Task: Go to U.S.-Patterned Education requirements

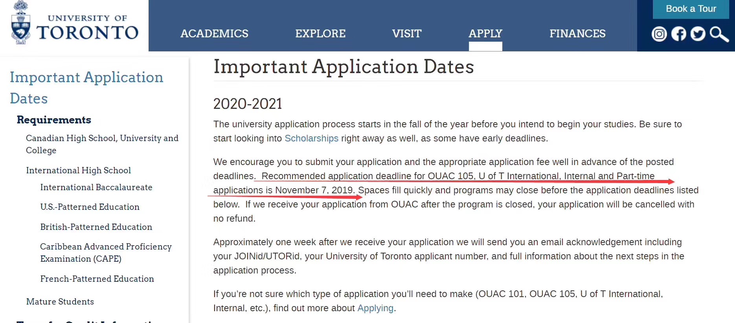Action: point(90,207)
